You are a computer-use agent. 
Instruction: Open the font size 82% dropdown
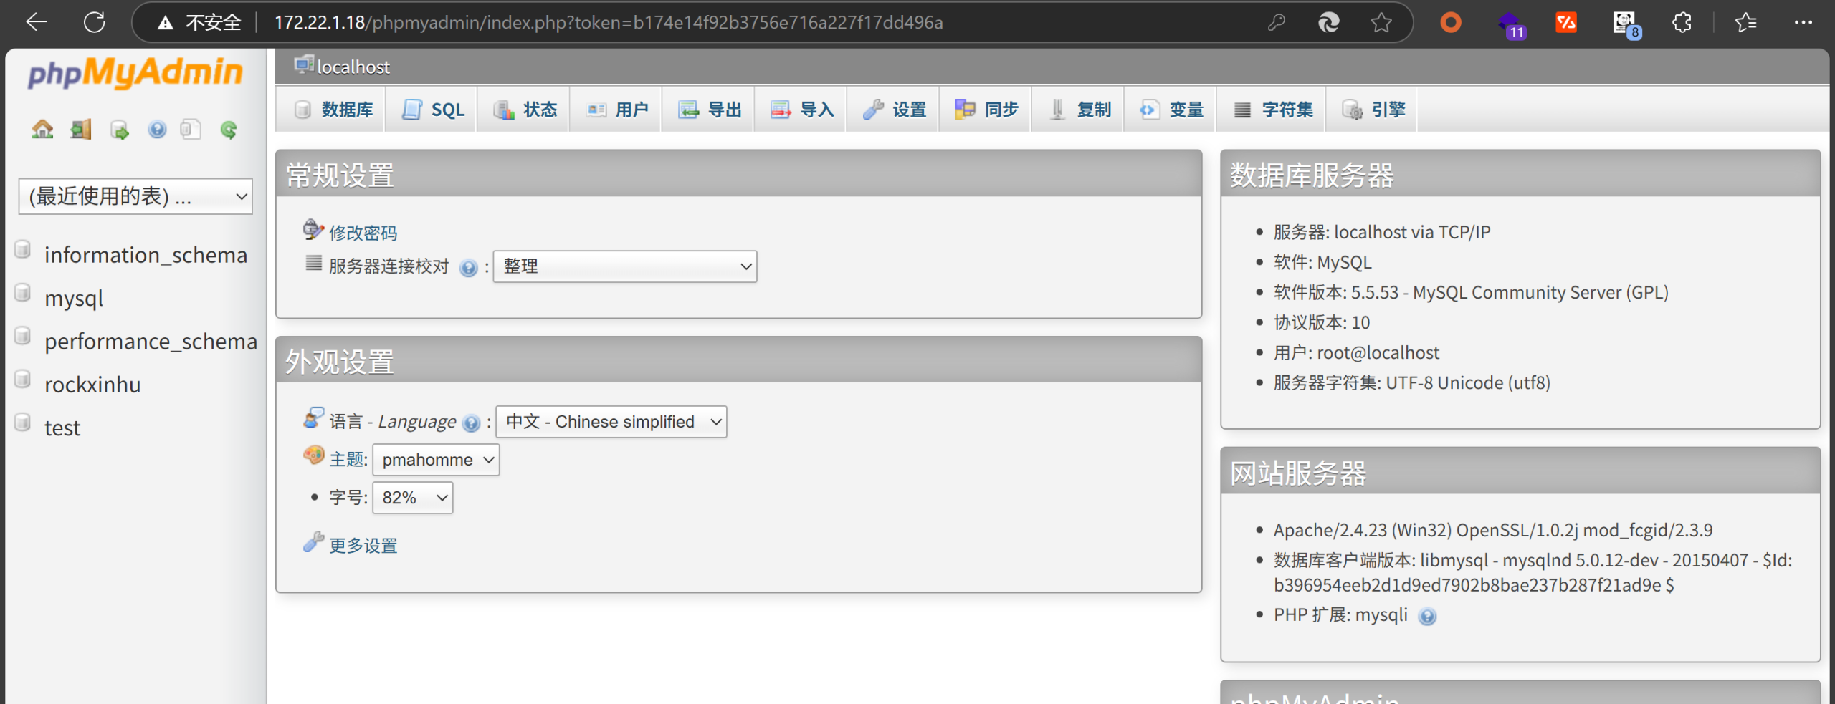(413, 498)
